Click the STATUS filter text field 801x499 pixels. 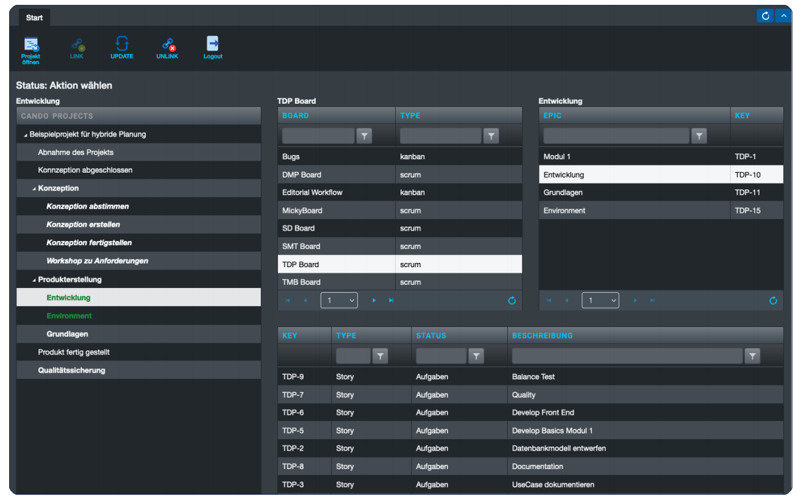[441, 356]
